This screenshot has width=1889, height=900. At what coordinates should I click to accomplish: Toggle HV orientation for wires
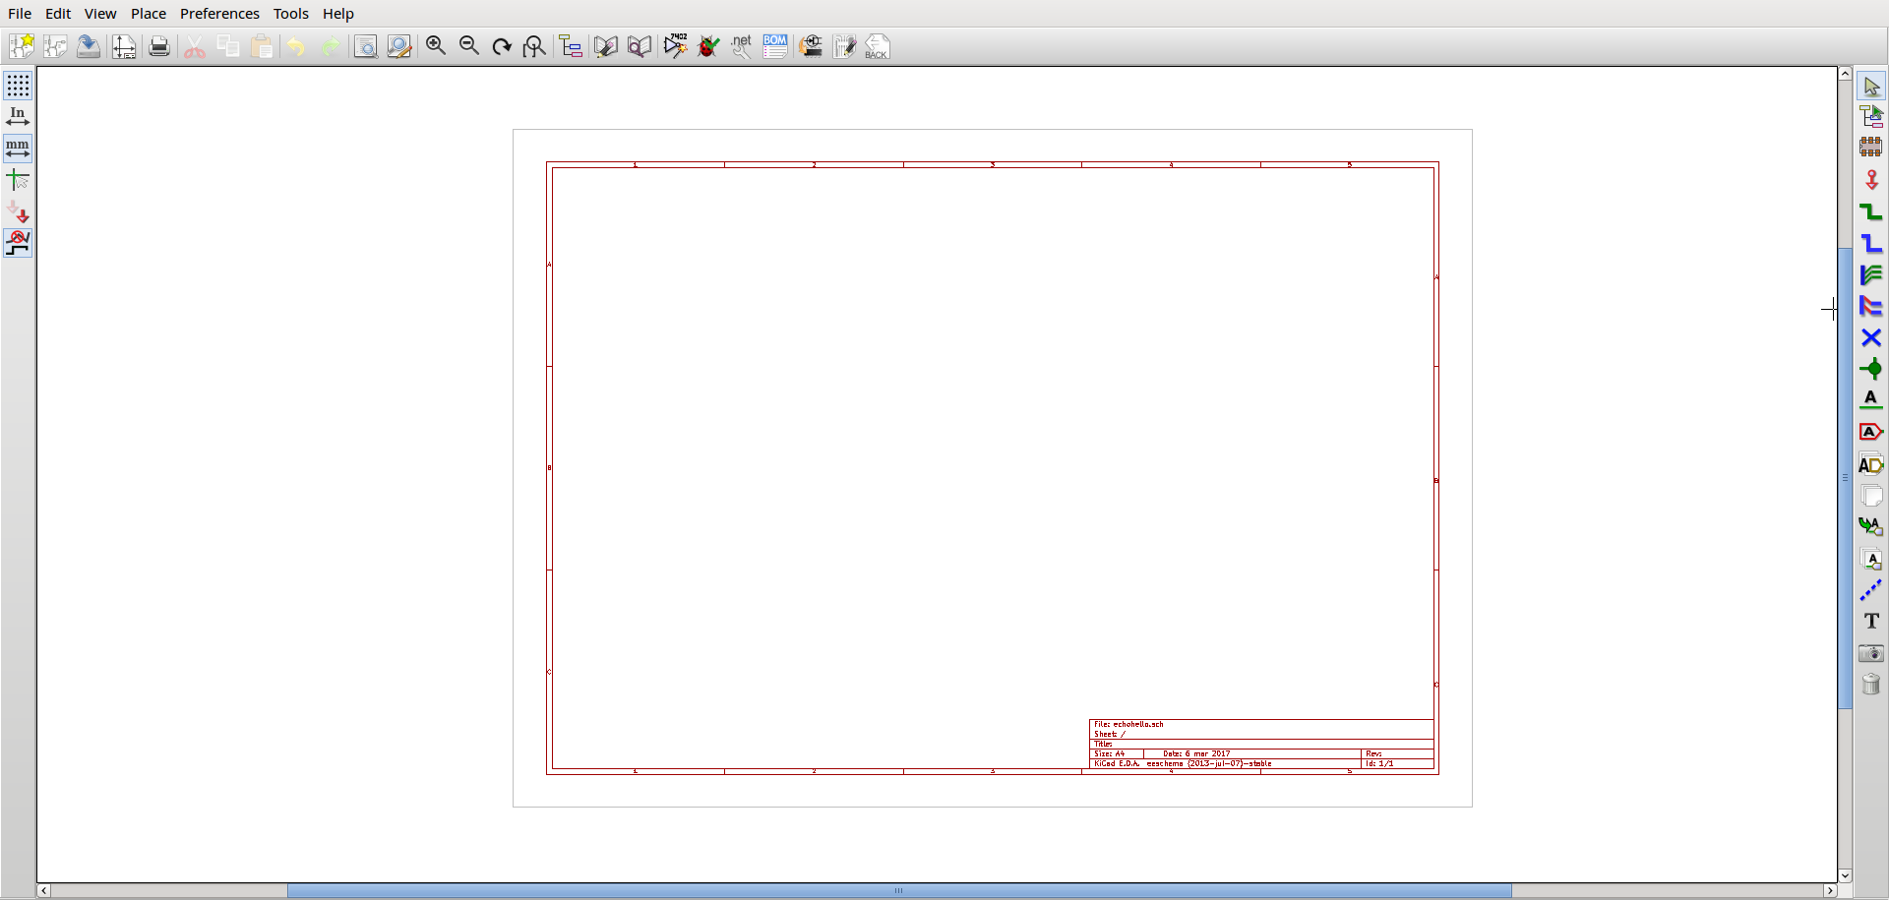pyautogui.click(x=18, y=243)
